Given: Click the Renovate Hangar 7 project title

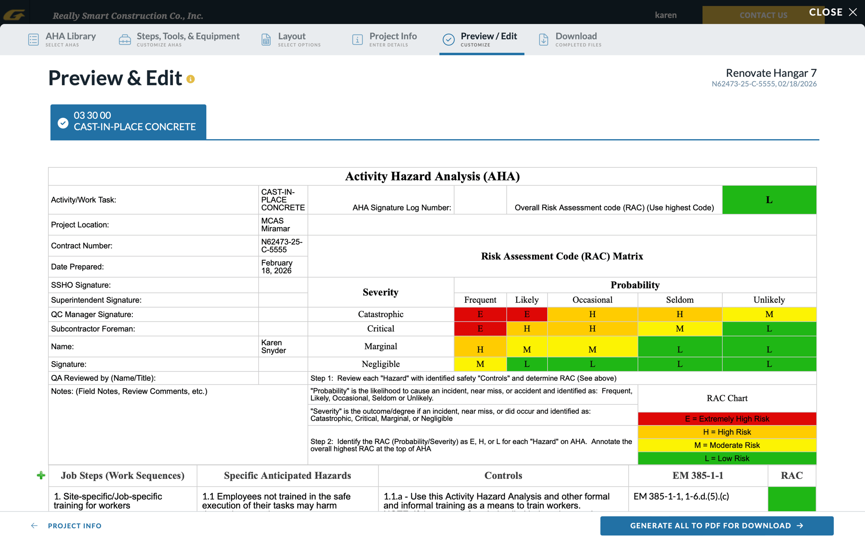Looking at the screenshot, I should click(x=771, y=73).
